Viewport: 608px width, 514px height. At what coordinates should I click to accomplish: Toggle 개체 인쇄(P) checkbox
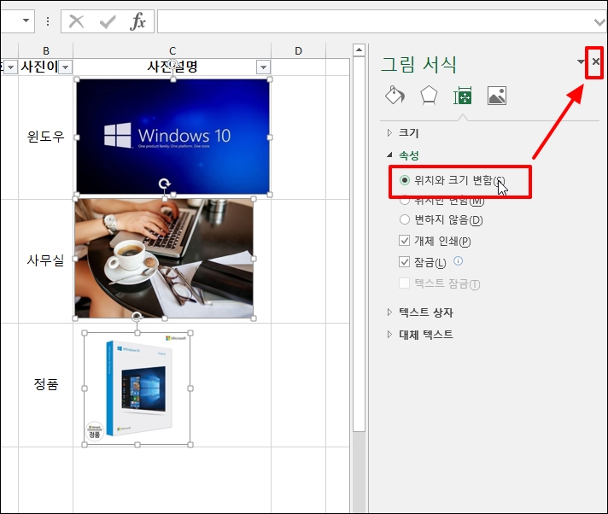click(404, 240)
